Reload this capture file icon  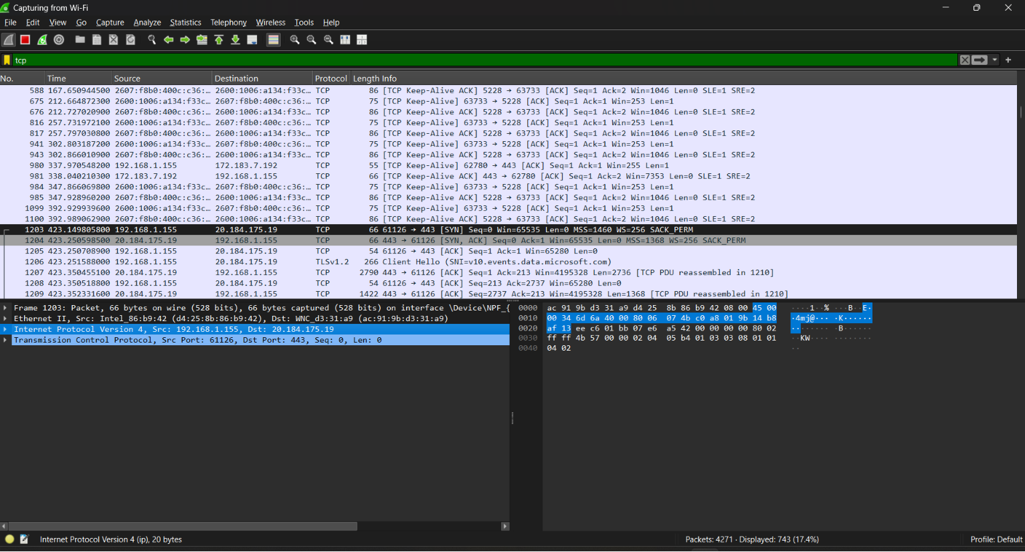click(130, 40)
